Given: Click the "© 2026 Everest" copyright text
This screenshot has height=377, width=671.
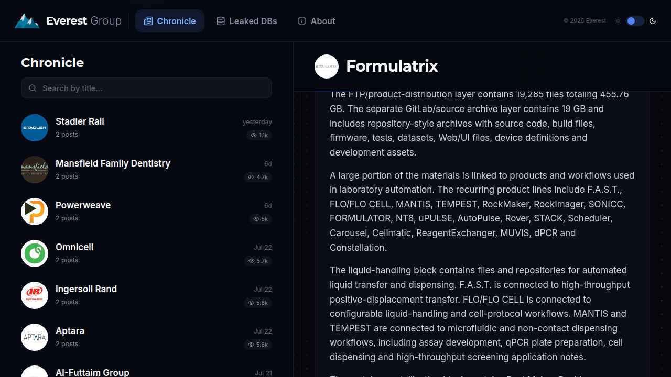Looking at the screenshot, I should pyautogui.click(x=585, y=21).
